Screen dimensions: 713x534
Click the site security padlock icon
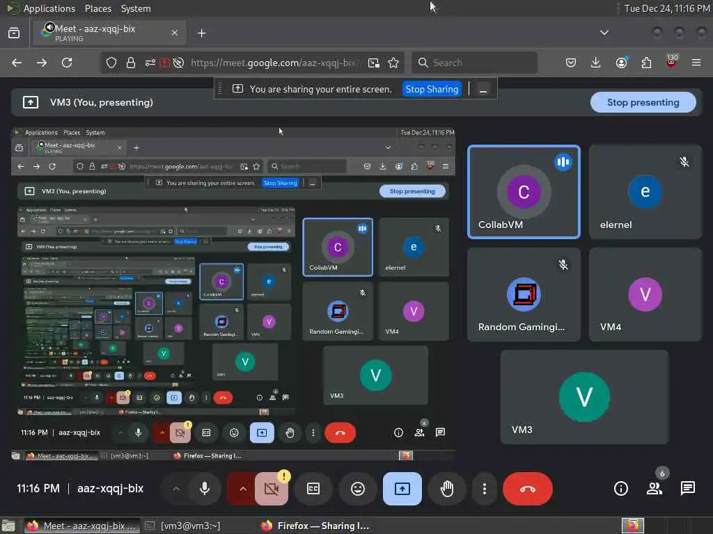(130, 63)
